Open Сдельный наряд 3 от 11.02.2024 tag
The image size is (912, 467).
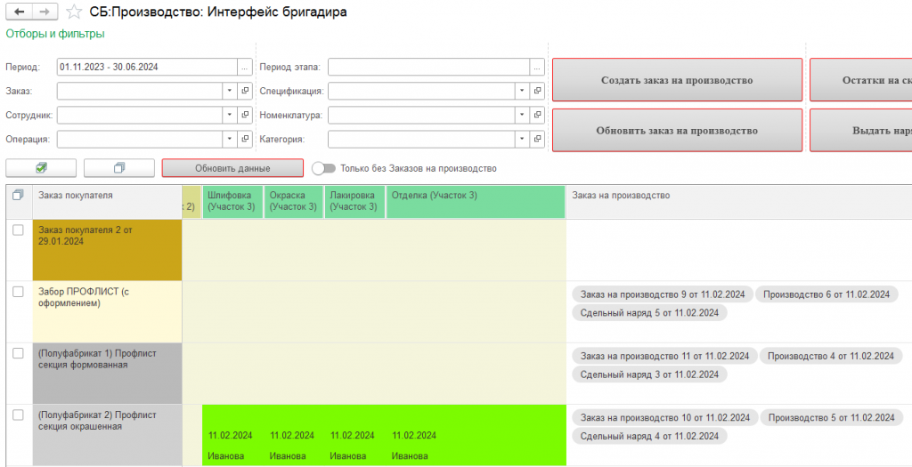point(649,374)
